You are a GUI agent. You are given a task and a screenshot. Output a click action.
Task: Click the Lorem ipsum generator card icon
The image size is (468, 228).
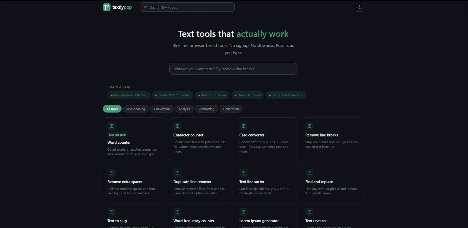coord(243,212)
